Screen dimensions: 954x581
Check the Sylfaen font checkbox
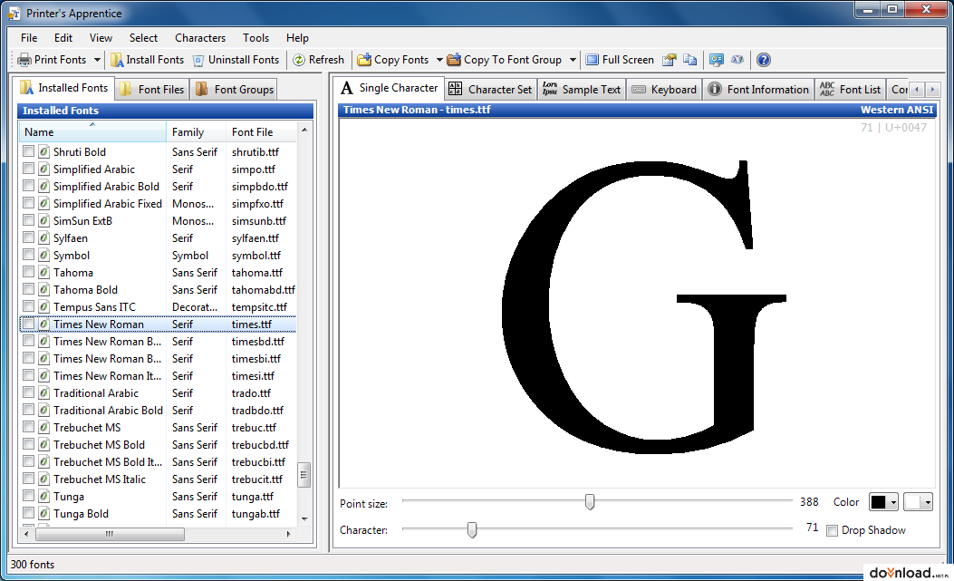pyautogui.click(x=29, y=237)
